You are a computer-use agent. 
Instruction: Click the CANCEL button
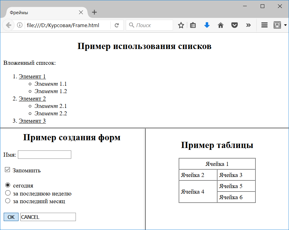click(x=48, y=217)
